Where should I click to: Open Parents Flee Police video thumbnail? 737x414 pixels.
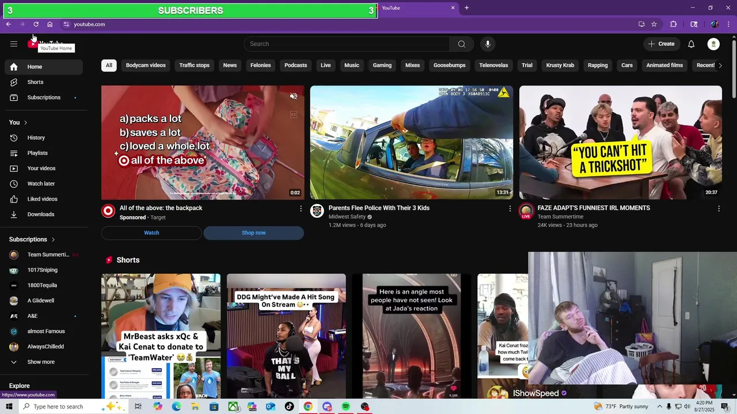[x=411, y=142]
